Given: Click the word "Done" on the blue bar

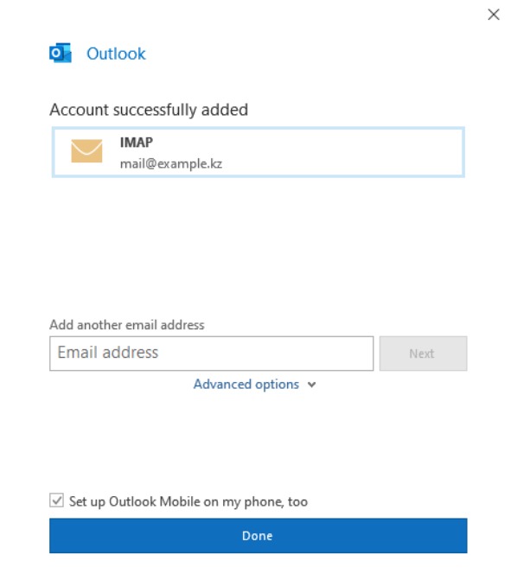Looking at the screenshot, I should tap(258, 536).
